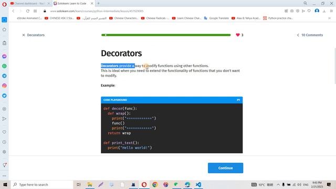This screenshot has width=336, height=189.
Task: Go back to the previous page
Action: pos(13,11)
